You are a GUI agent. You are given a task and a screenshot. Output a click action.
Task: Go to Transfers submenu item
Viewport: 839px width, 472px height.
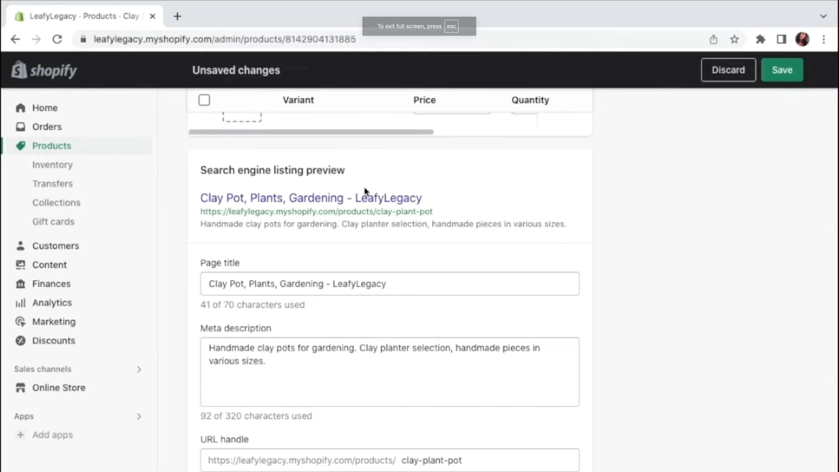click(52, 184)
